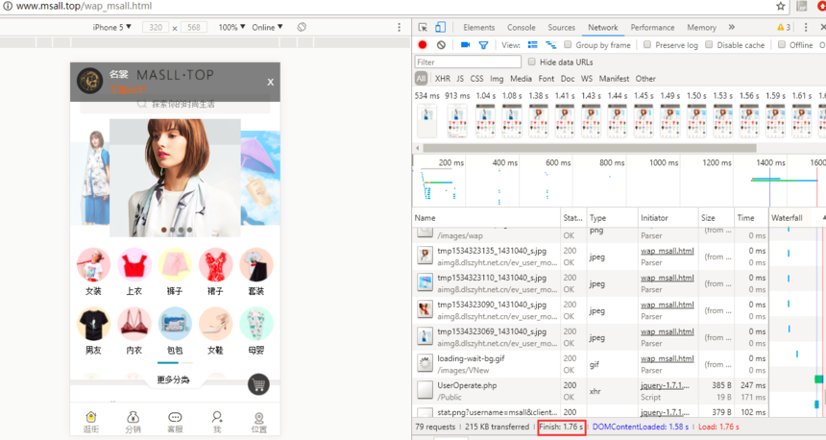826x440 pixels.
Task: Open the Performance tab
Action: pyautogui.click(x=652, y=28)
